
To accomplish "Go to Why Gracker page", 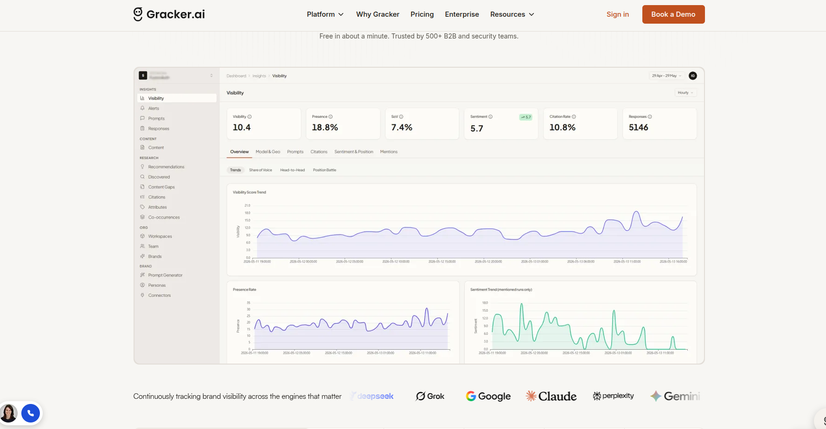I will point(378,14).
